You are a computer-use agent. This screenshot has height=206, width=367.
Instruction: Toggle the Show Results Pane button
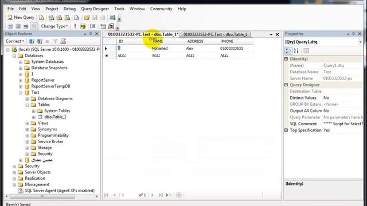pyautogui.click(x=34, y=26)
